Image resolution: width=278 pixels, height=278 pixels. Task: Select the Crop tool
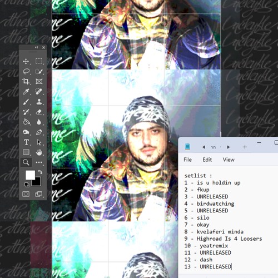26,81
